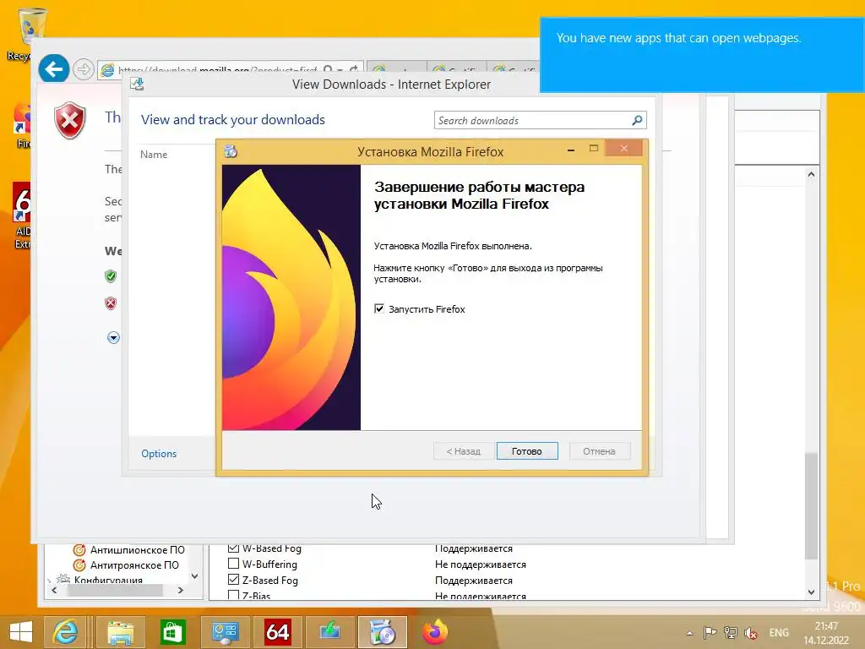865x649 pixels.
Task: Click the View Downloads window title icon
Action: pyautogui.click(x=137, y=84)
